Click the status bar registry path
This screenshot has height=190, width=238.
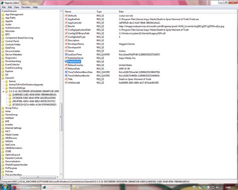tap(95, 181)
